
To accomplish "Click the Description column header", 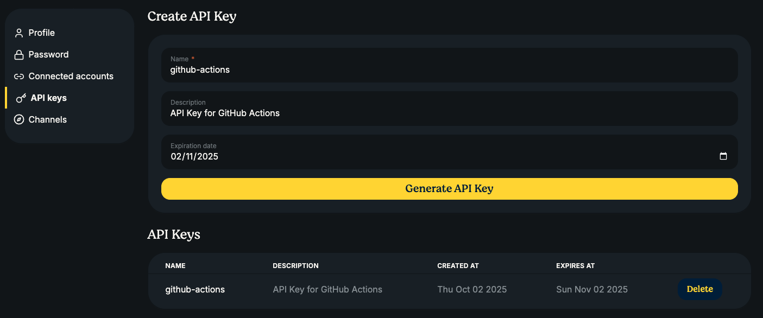I will click(295, 266).
